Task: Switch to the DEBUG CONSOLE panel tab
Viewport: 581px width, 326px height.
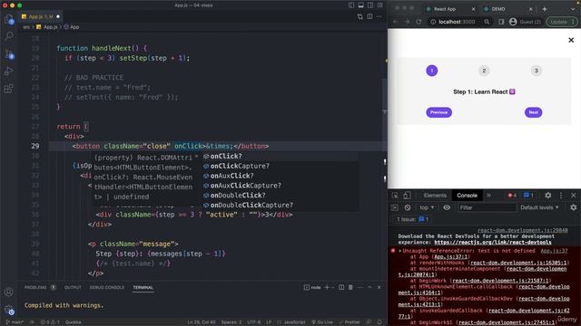Action: tap(107, 287)
